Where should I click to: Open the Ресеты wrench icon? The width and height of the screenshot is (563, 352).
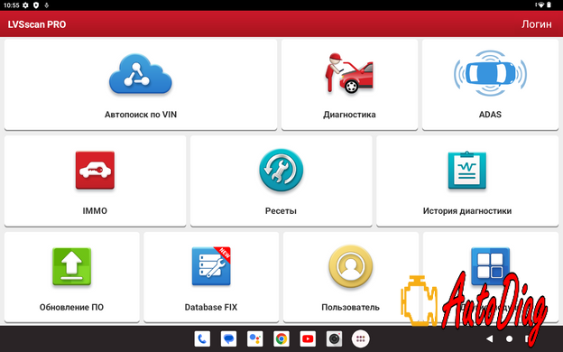[x=281, y=170]
